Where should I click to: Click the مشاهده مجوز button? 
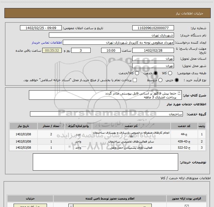(x=30, y=206)
